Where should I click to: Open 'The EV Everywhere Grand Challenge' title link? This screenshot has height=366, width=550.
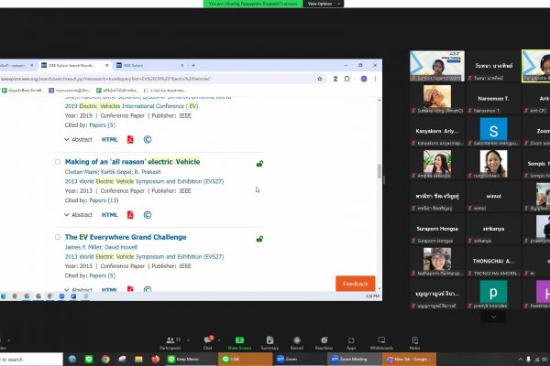point(126,237)
